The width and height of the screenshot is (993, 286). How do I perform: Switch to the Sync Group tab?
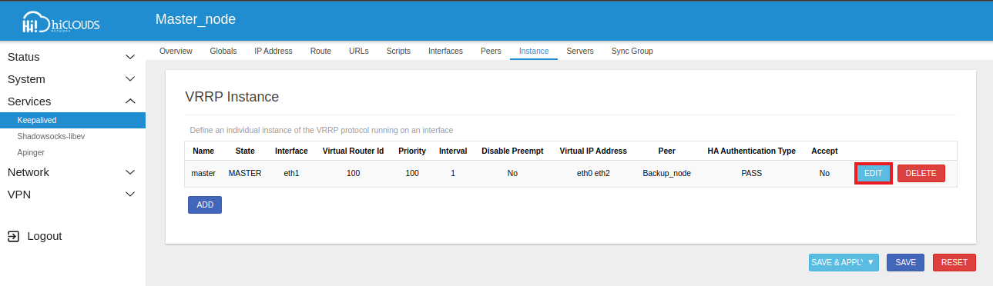[632, 51]
